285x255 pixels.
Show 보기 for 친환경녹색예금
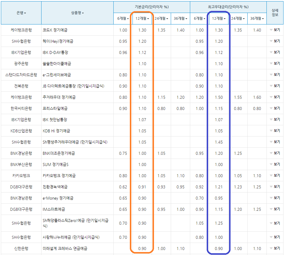[x=275, y=187]
